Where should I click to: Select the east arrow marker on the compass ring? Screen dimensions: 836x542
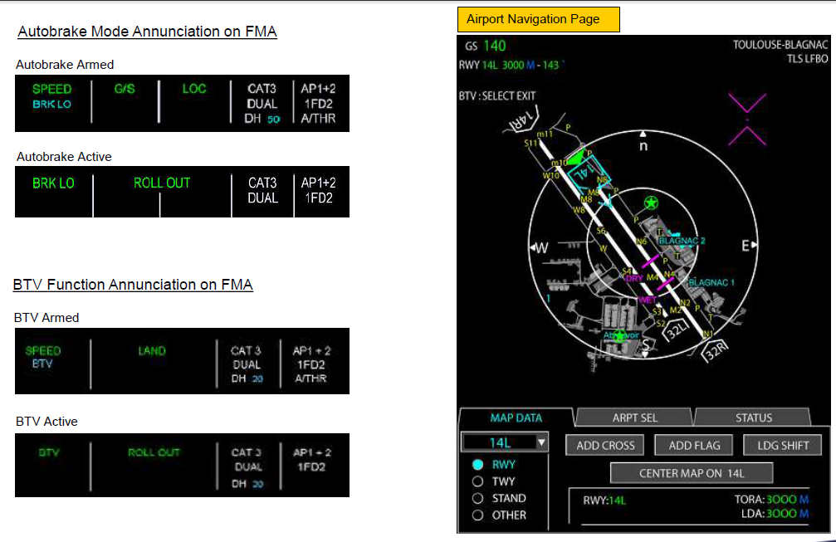tap(755, 245)
